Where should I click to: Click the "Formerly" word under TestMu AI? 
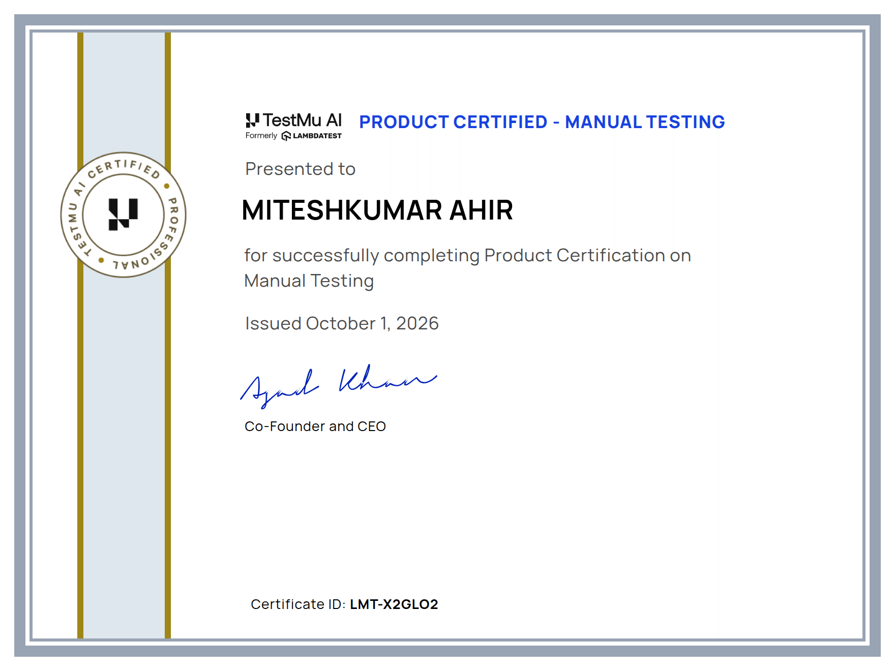click(x=261, y=136)
